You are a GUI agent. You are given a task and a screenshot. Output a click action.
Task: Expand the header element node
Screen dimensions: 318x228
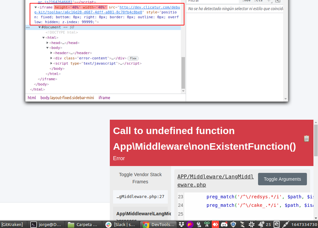(51, 53)
